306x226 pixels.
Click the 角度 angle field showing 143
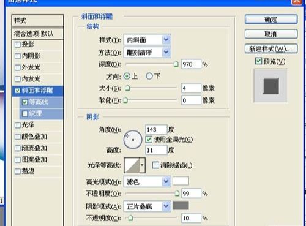[x=156, y=129]
